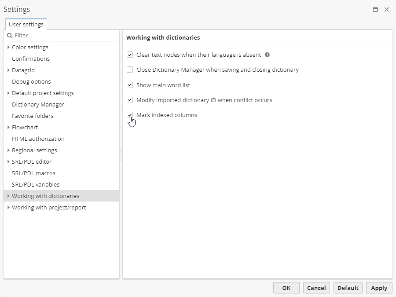Image resolution: width=396 pixels, height=297 pixels.
Task: Uncheck Clear text nodes when language absent
Action: coord(130,55)
